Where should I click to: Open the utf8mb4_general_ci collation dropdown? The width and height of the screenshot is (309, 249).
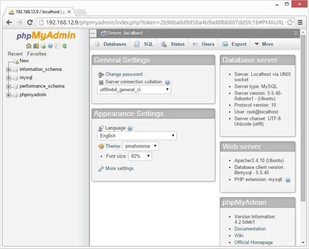[x=134, y=90]
